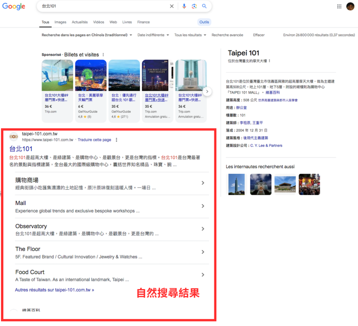Click C. Y. Lee & Partners link
Screen dimensions: 358x326
pyautogui.click(x=266, y=145)
